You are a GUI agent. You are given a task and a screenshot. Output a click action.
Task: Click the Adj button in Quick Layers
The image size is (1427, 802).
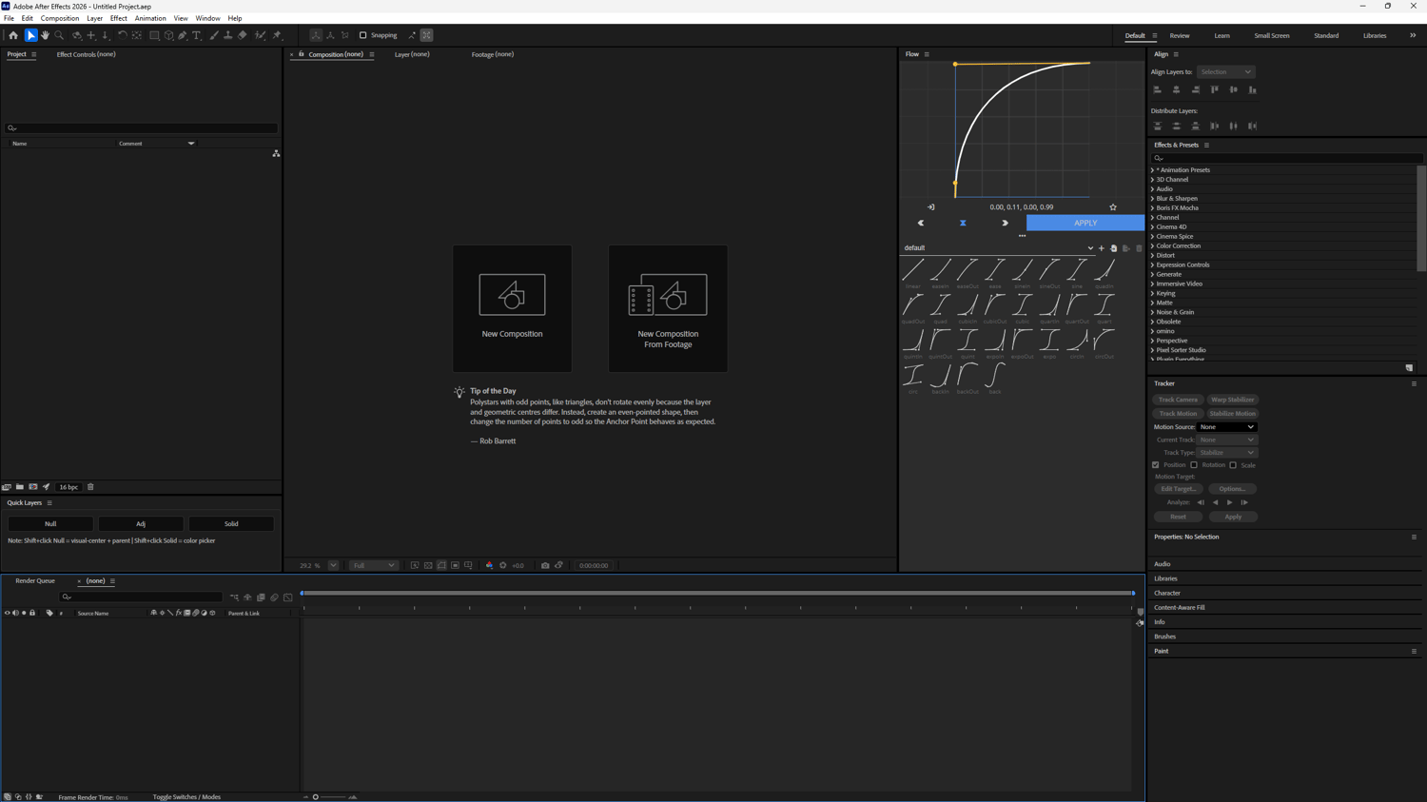point(141,523)
